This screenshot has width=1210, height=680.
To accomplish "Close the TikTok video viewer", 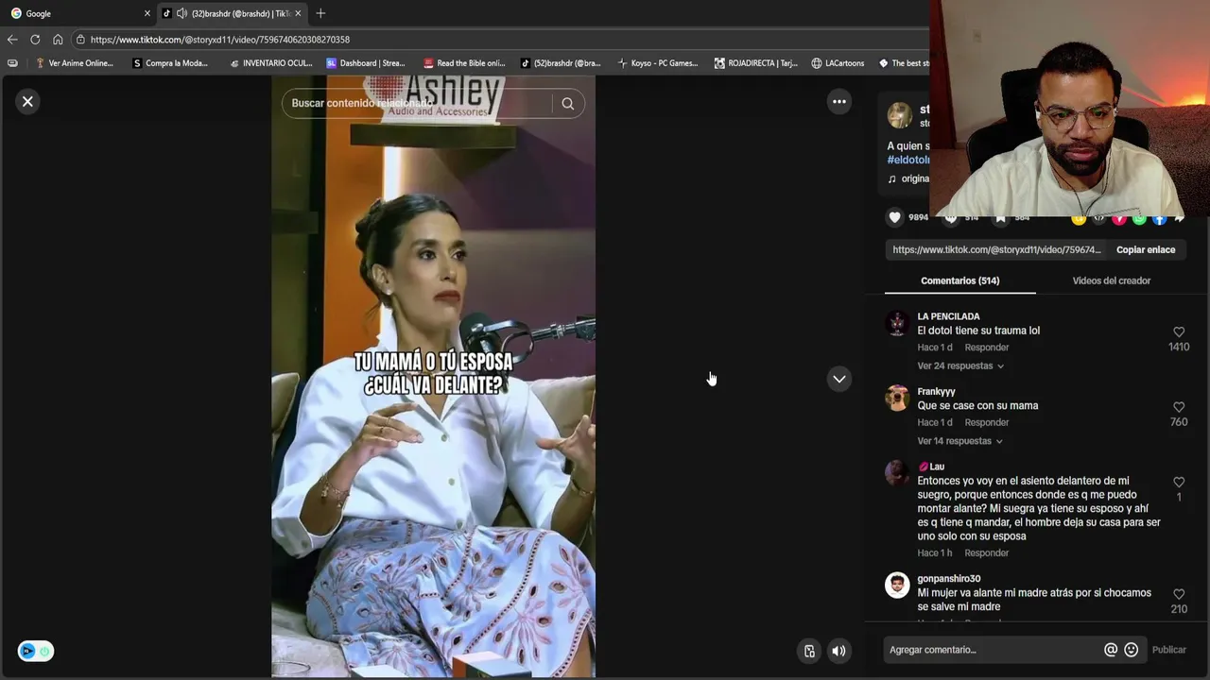I will pos(27,101).
